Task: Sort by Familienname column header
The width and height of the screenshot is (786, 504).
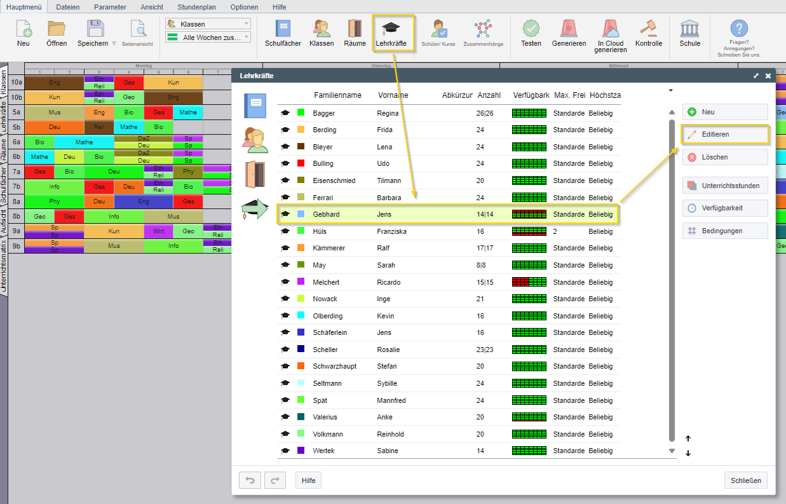Action: coord(337,95)
